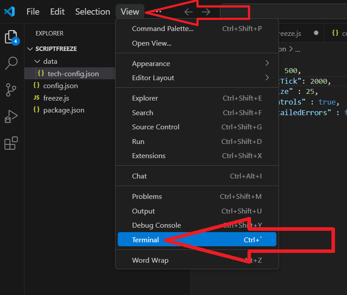Go forward with the right arrow
This screenshot has height=295, width=347.
(206, 12)
